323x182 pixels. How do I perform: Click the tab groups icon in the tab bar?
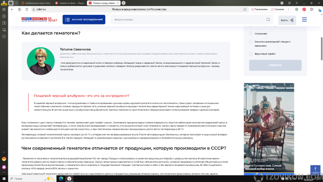click(11, 3)
